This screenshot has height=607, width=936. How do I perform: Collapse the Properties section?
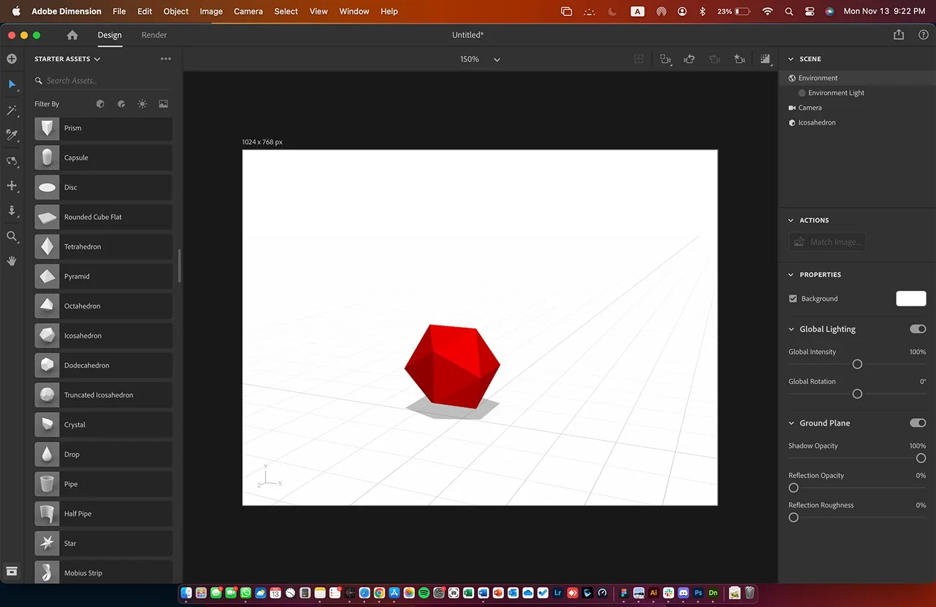tap(791, 274)
